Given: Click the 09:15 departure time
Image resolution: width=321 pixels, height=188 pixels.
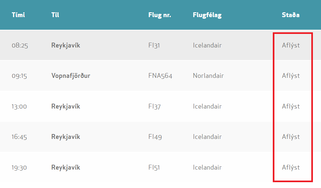Looking at the screenshot, I should pos(19,76).
